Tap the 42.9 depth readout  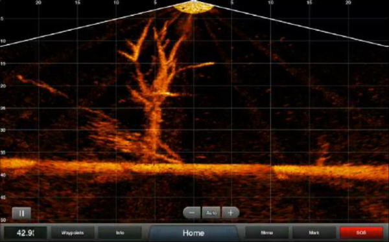pos(25,233)
